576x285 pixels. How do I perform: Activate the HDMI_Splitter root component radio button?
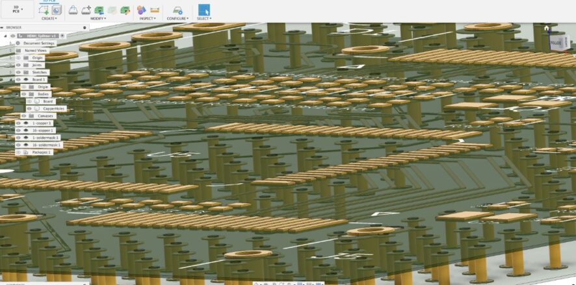pyautogui.click(x=62, y=36)
